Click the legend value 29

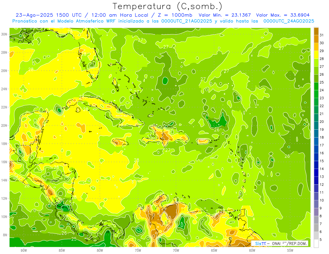(x=322, y=51)
